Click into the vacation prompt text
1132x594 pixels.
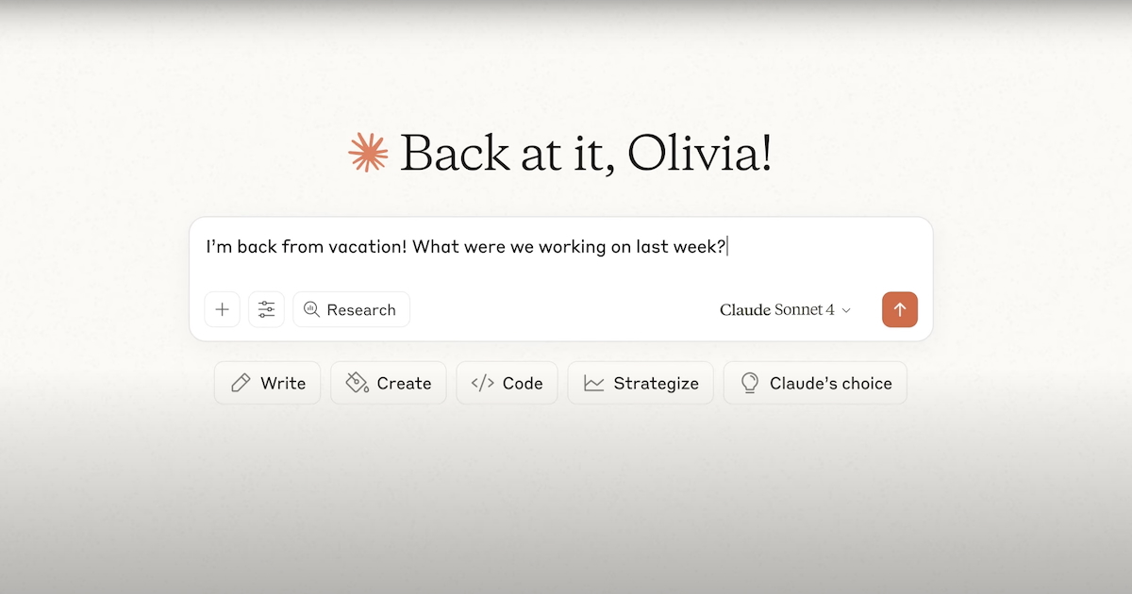pos(466,247)
